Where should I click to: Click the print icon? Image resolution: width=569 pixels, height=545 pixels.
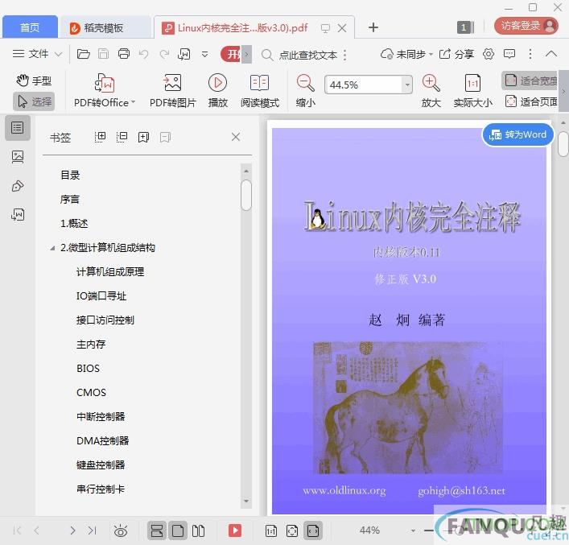click(124, 54)
